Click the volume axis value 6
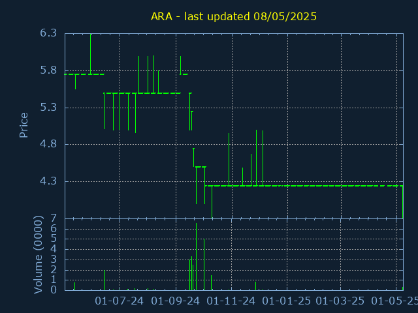Screen dimensions: 418x313 pos(54,229)
